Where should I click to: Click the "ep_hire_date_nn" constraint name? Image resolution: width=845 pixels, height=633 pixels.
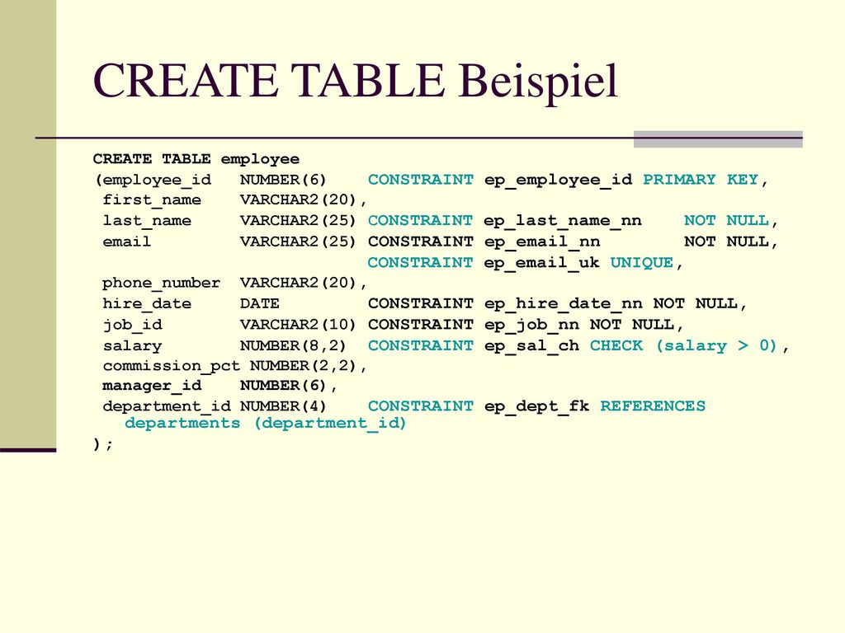point(563,304)
